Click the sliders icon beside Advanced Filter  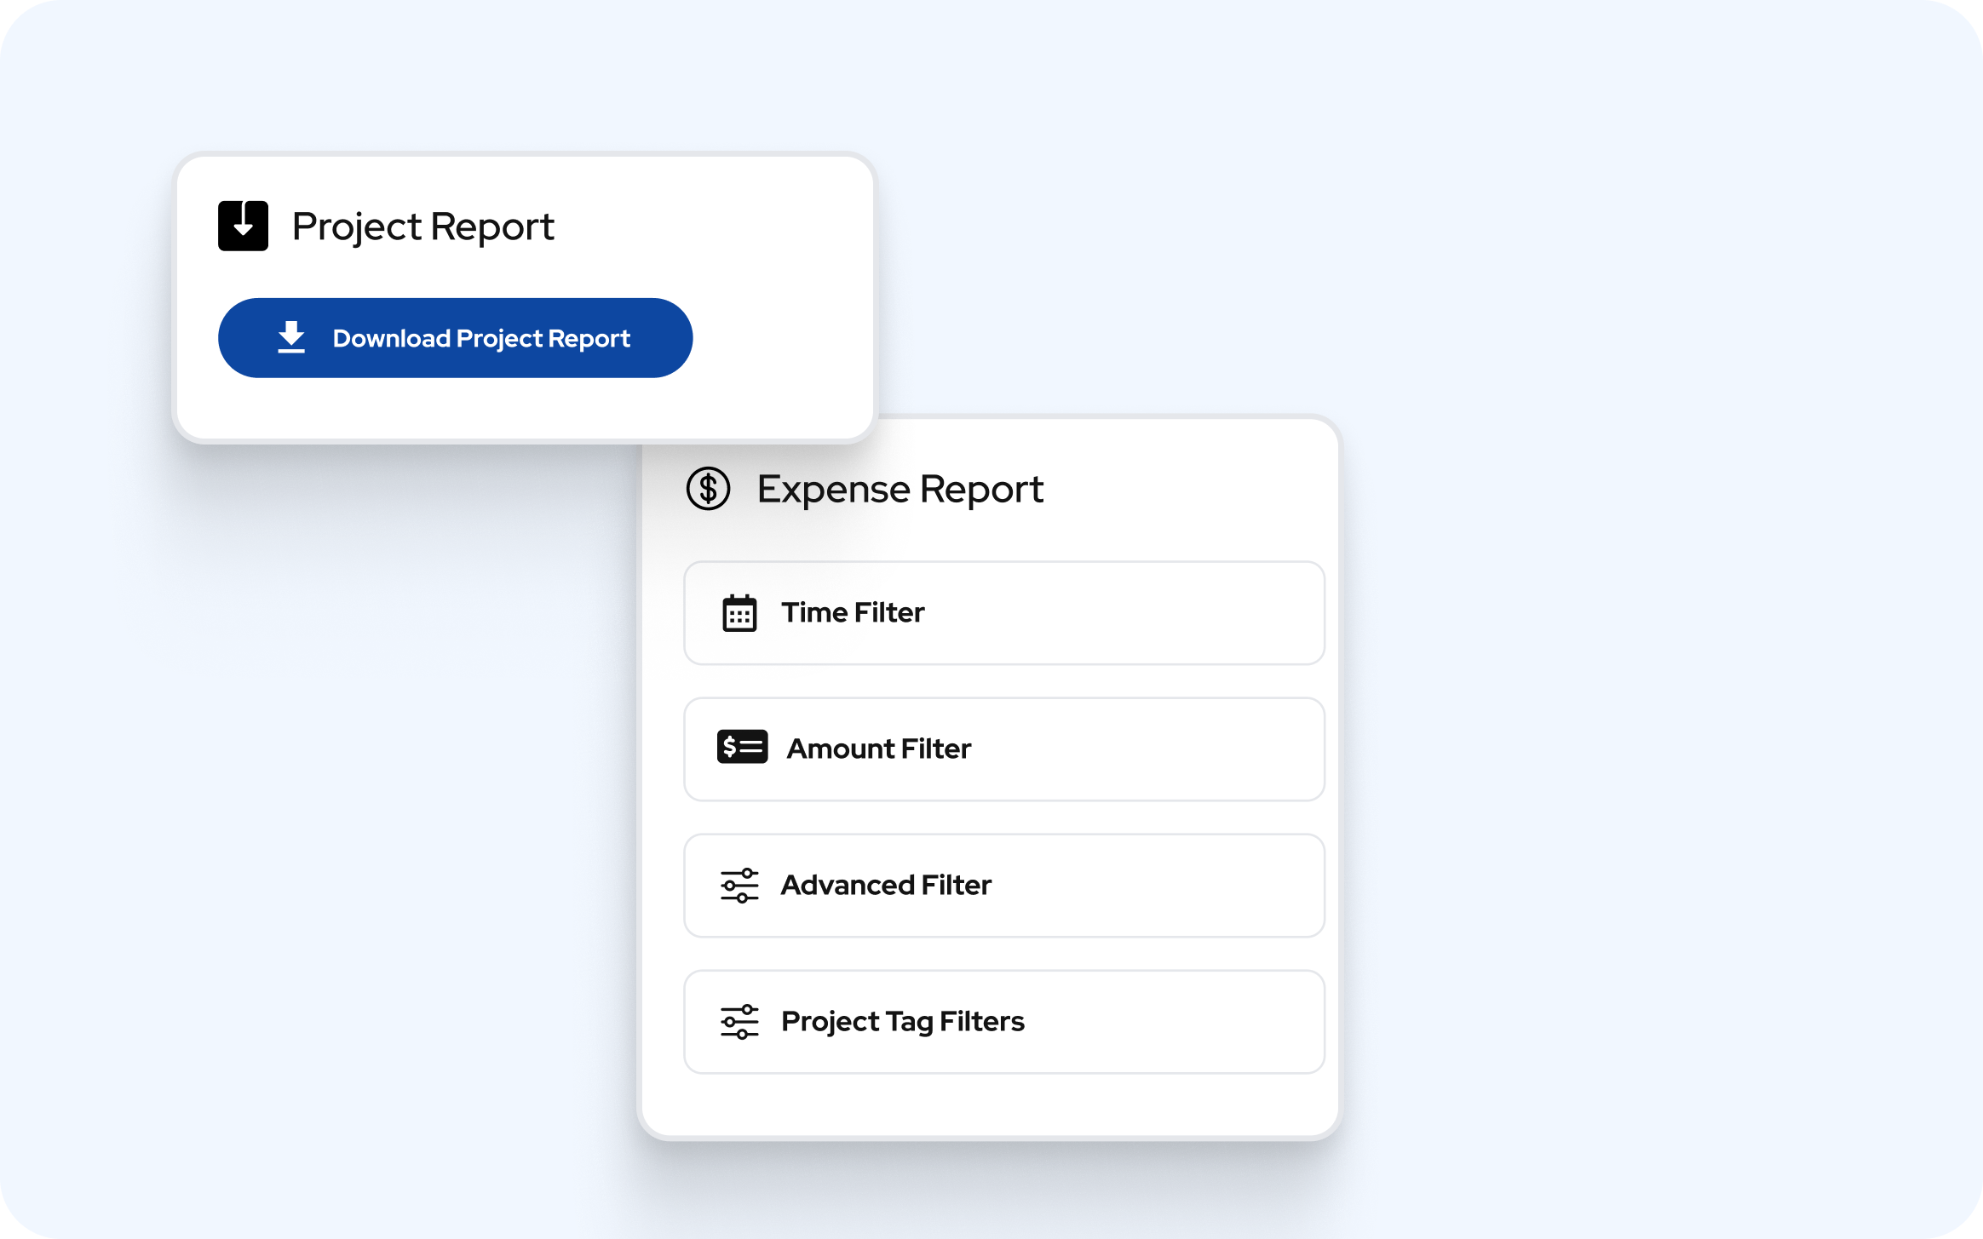click(x=739, y=886)
